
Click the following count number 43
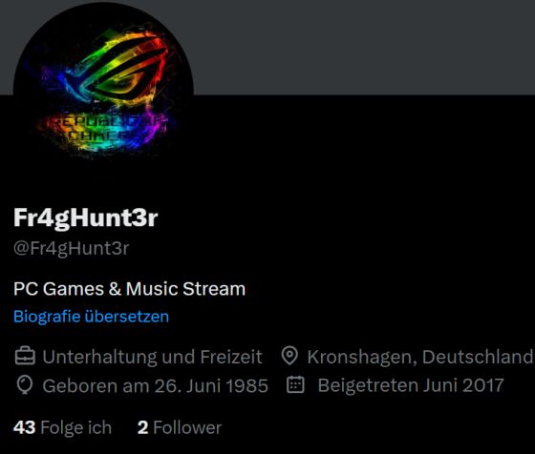[24, 427]
